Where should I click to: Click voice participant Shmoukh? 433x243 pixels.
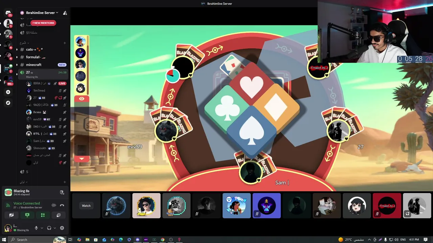click(46, 148)
